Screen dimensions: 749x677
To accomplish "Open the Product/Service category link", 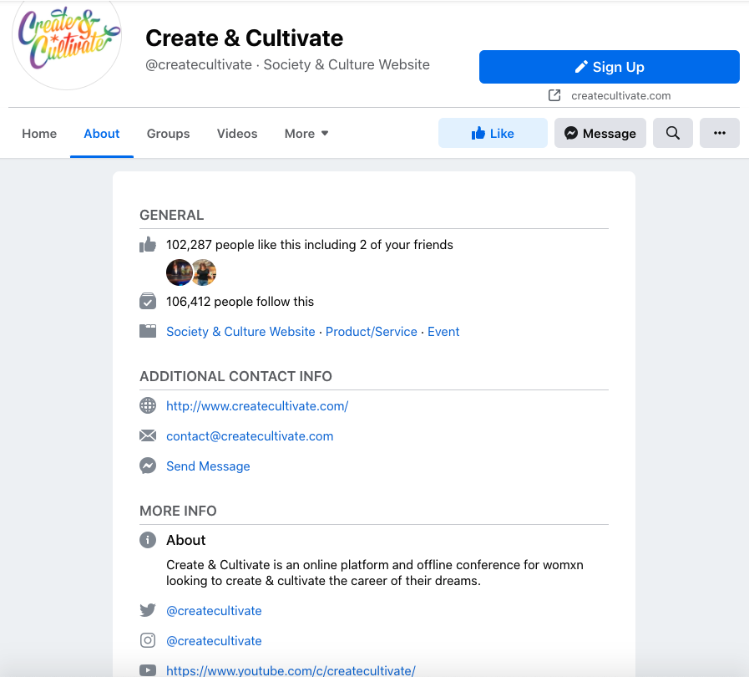I will click(371, 331).
